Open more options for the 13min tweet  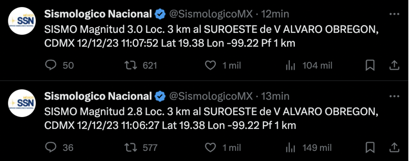point(394,96)
